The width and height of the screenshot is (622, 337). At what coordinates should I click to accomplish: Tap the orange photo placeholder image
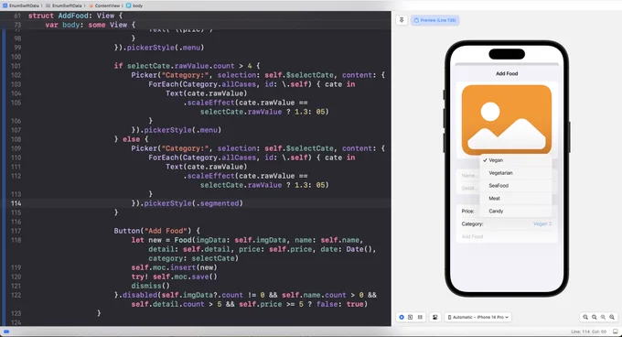[507, 119]
